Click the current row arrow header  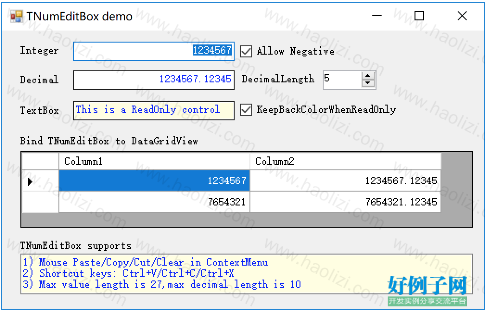[x=40, y=180]
